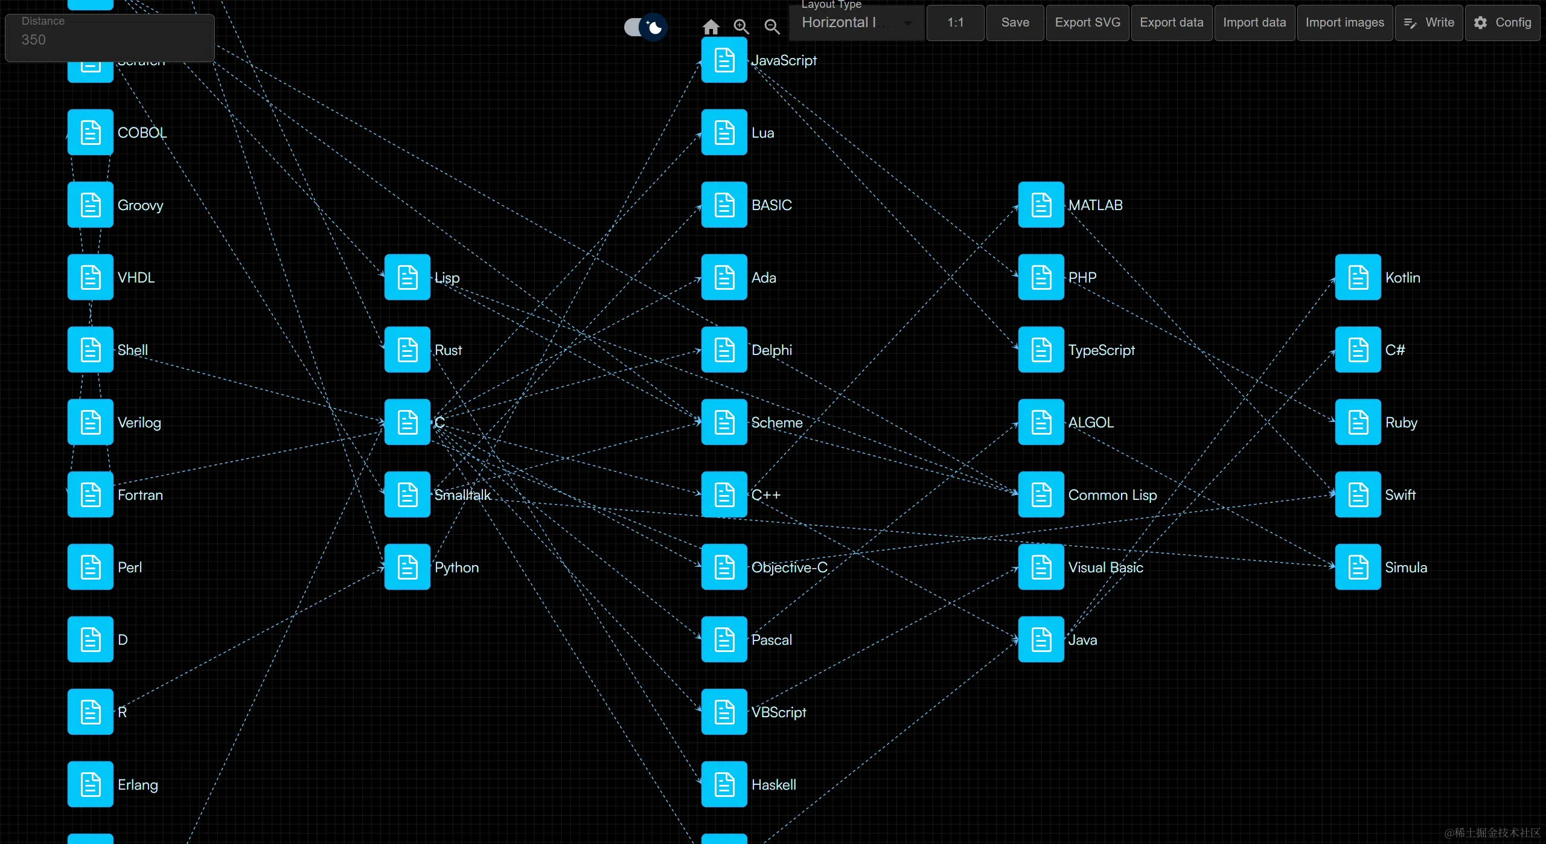This screenshot has height=844, width=1546.
Task: Click the Haskell node icon
Action: click(x=723, y=784)
